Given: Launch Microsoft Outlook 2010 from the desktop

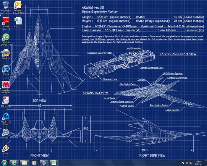Looking at the screenshot, I should (18, 8).
